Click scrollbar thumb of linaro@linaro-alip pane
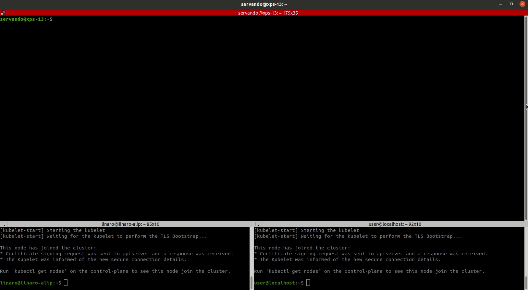Screen dimensions: 528x290 coord(251,283)
